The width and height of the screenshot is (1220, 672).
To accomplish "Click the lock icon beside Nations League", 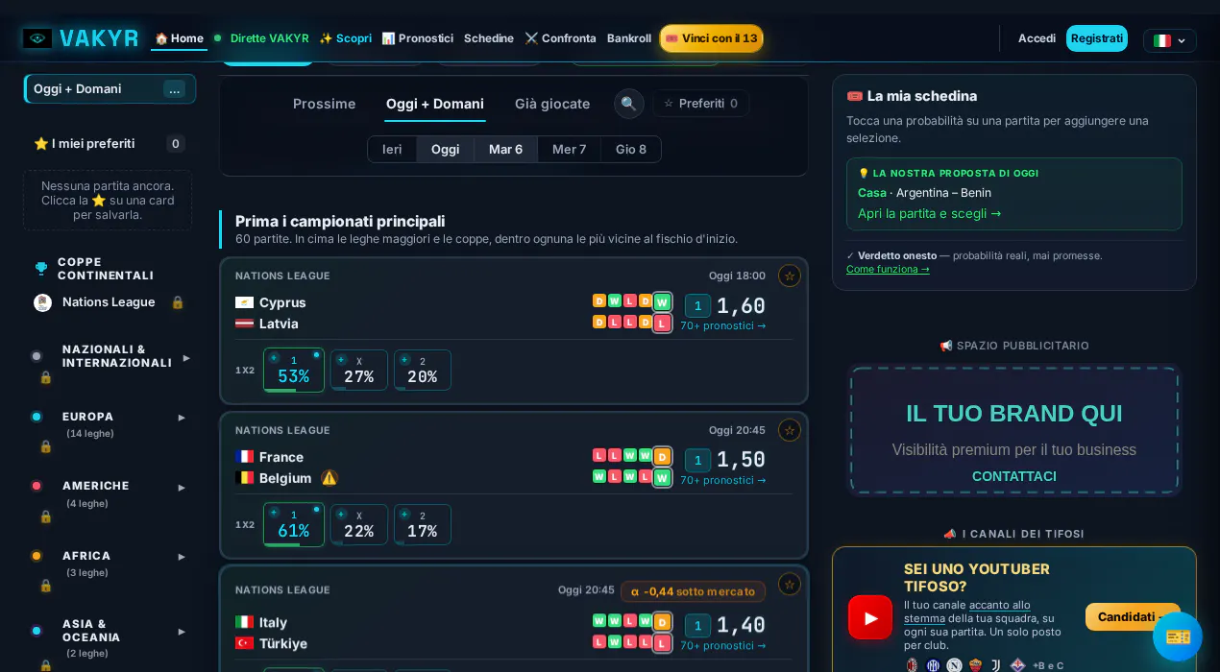I will tap(178, 302).
